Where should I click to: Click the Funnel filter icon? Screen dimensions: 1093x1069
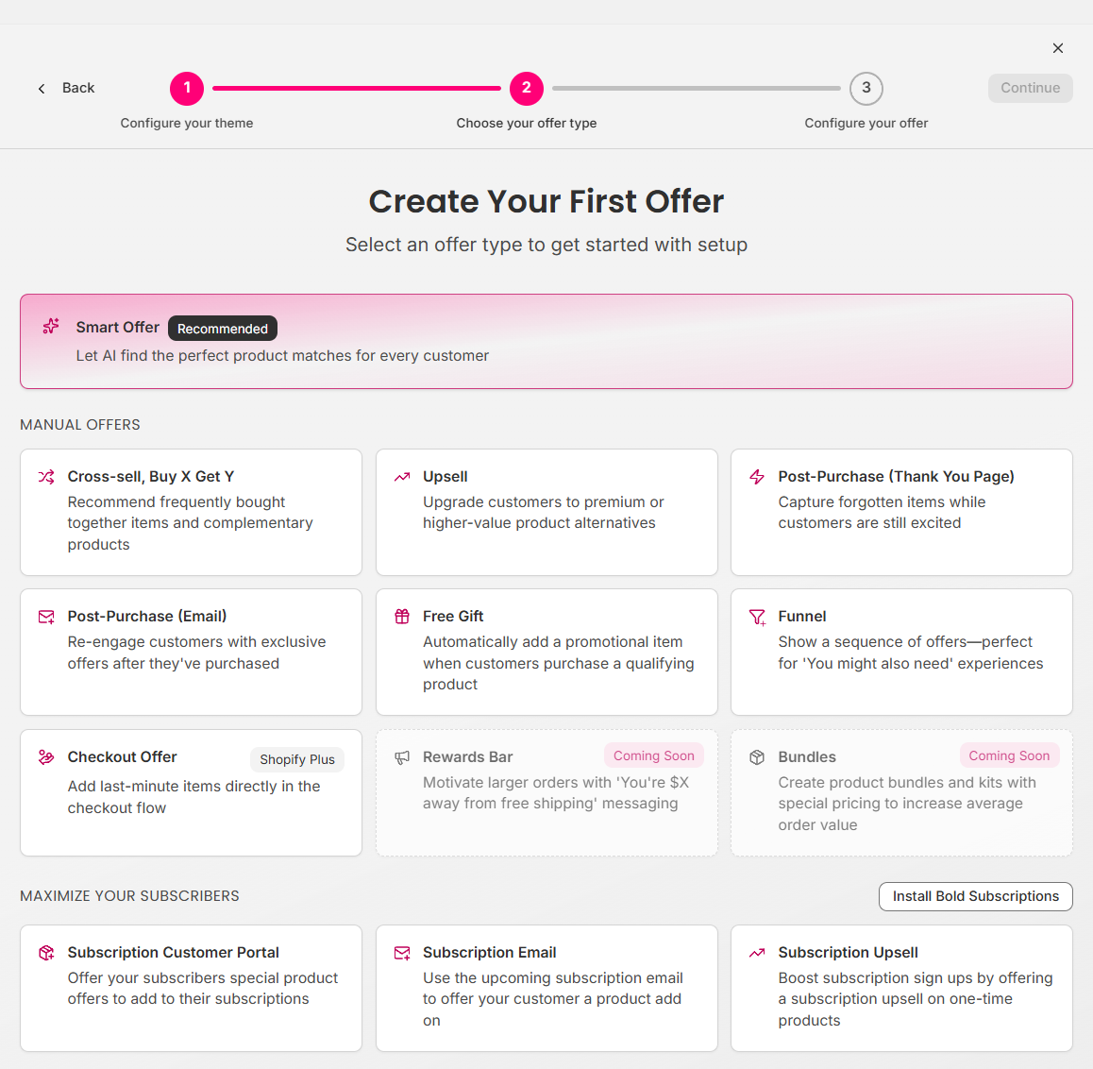point(757,618)
